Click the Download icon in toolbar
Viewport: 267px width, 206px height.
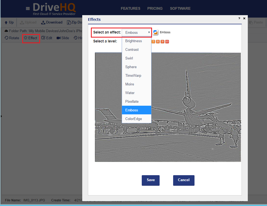point(43,22)
